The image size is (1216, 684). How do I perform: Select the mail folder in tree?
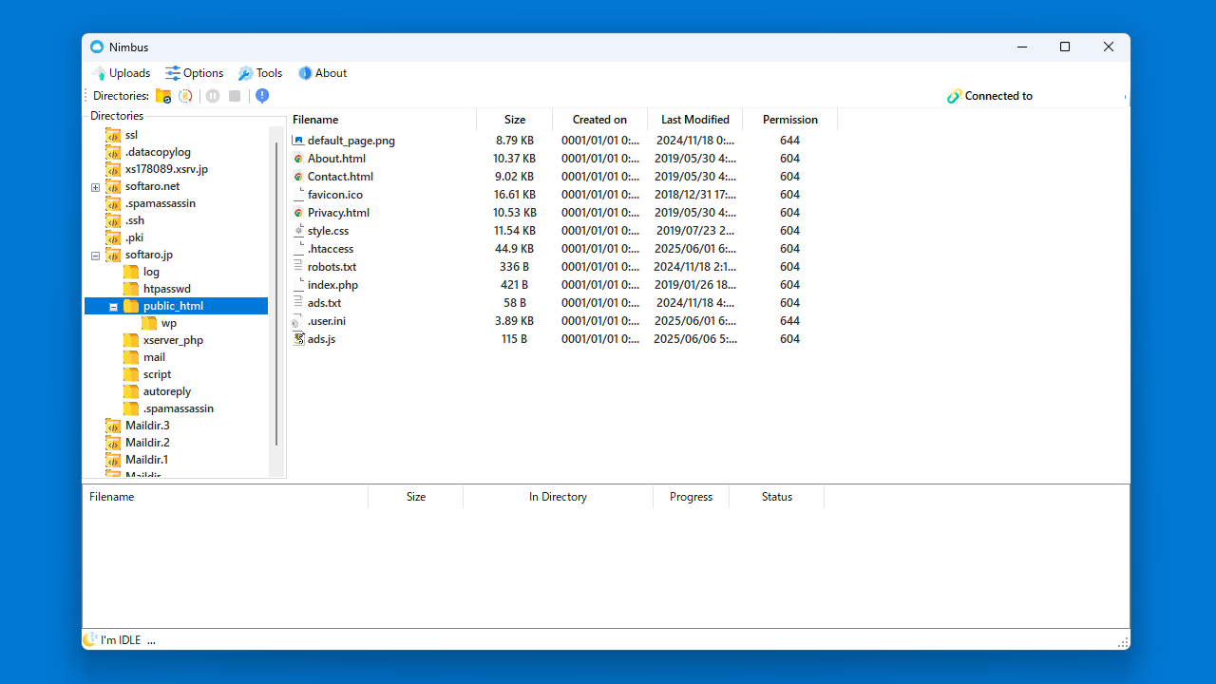pos(154,357)
